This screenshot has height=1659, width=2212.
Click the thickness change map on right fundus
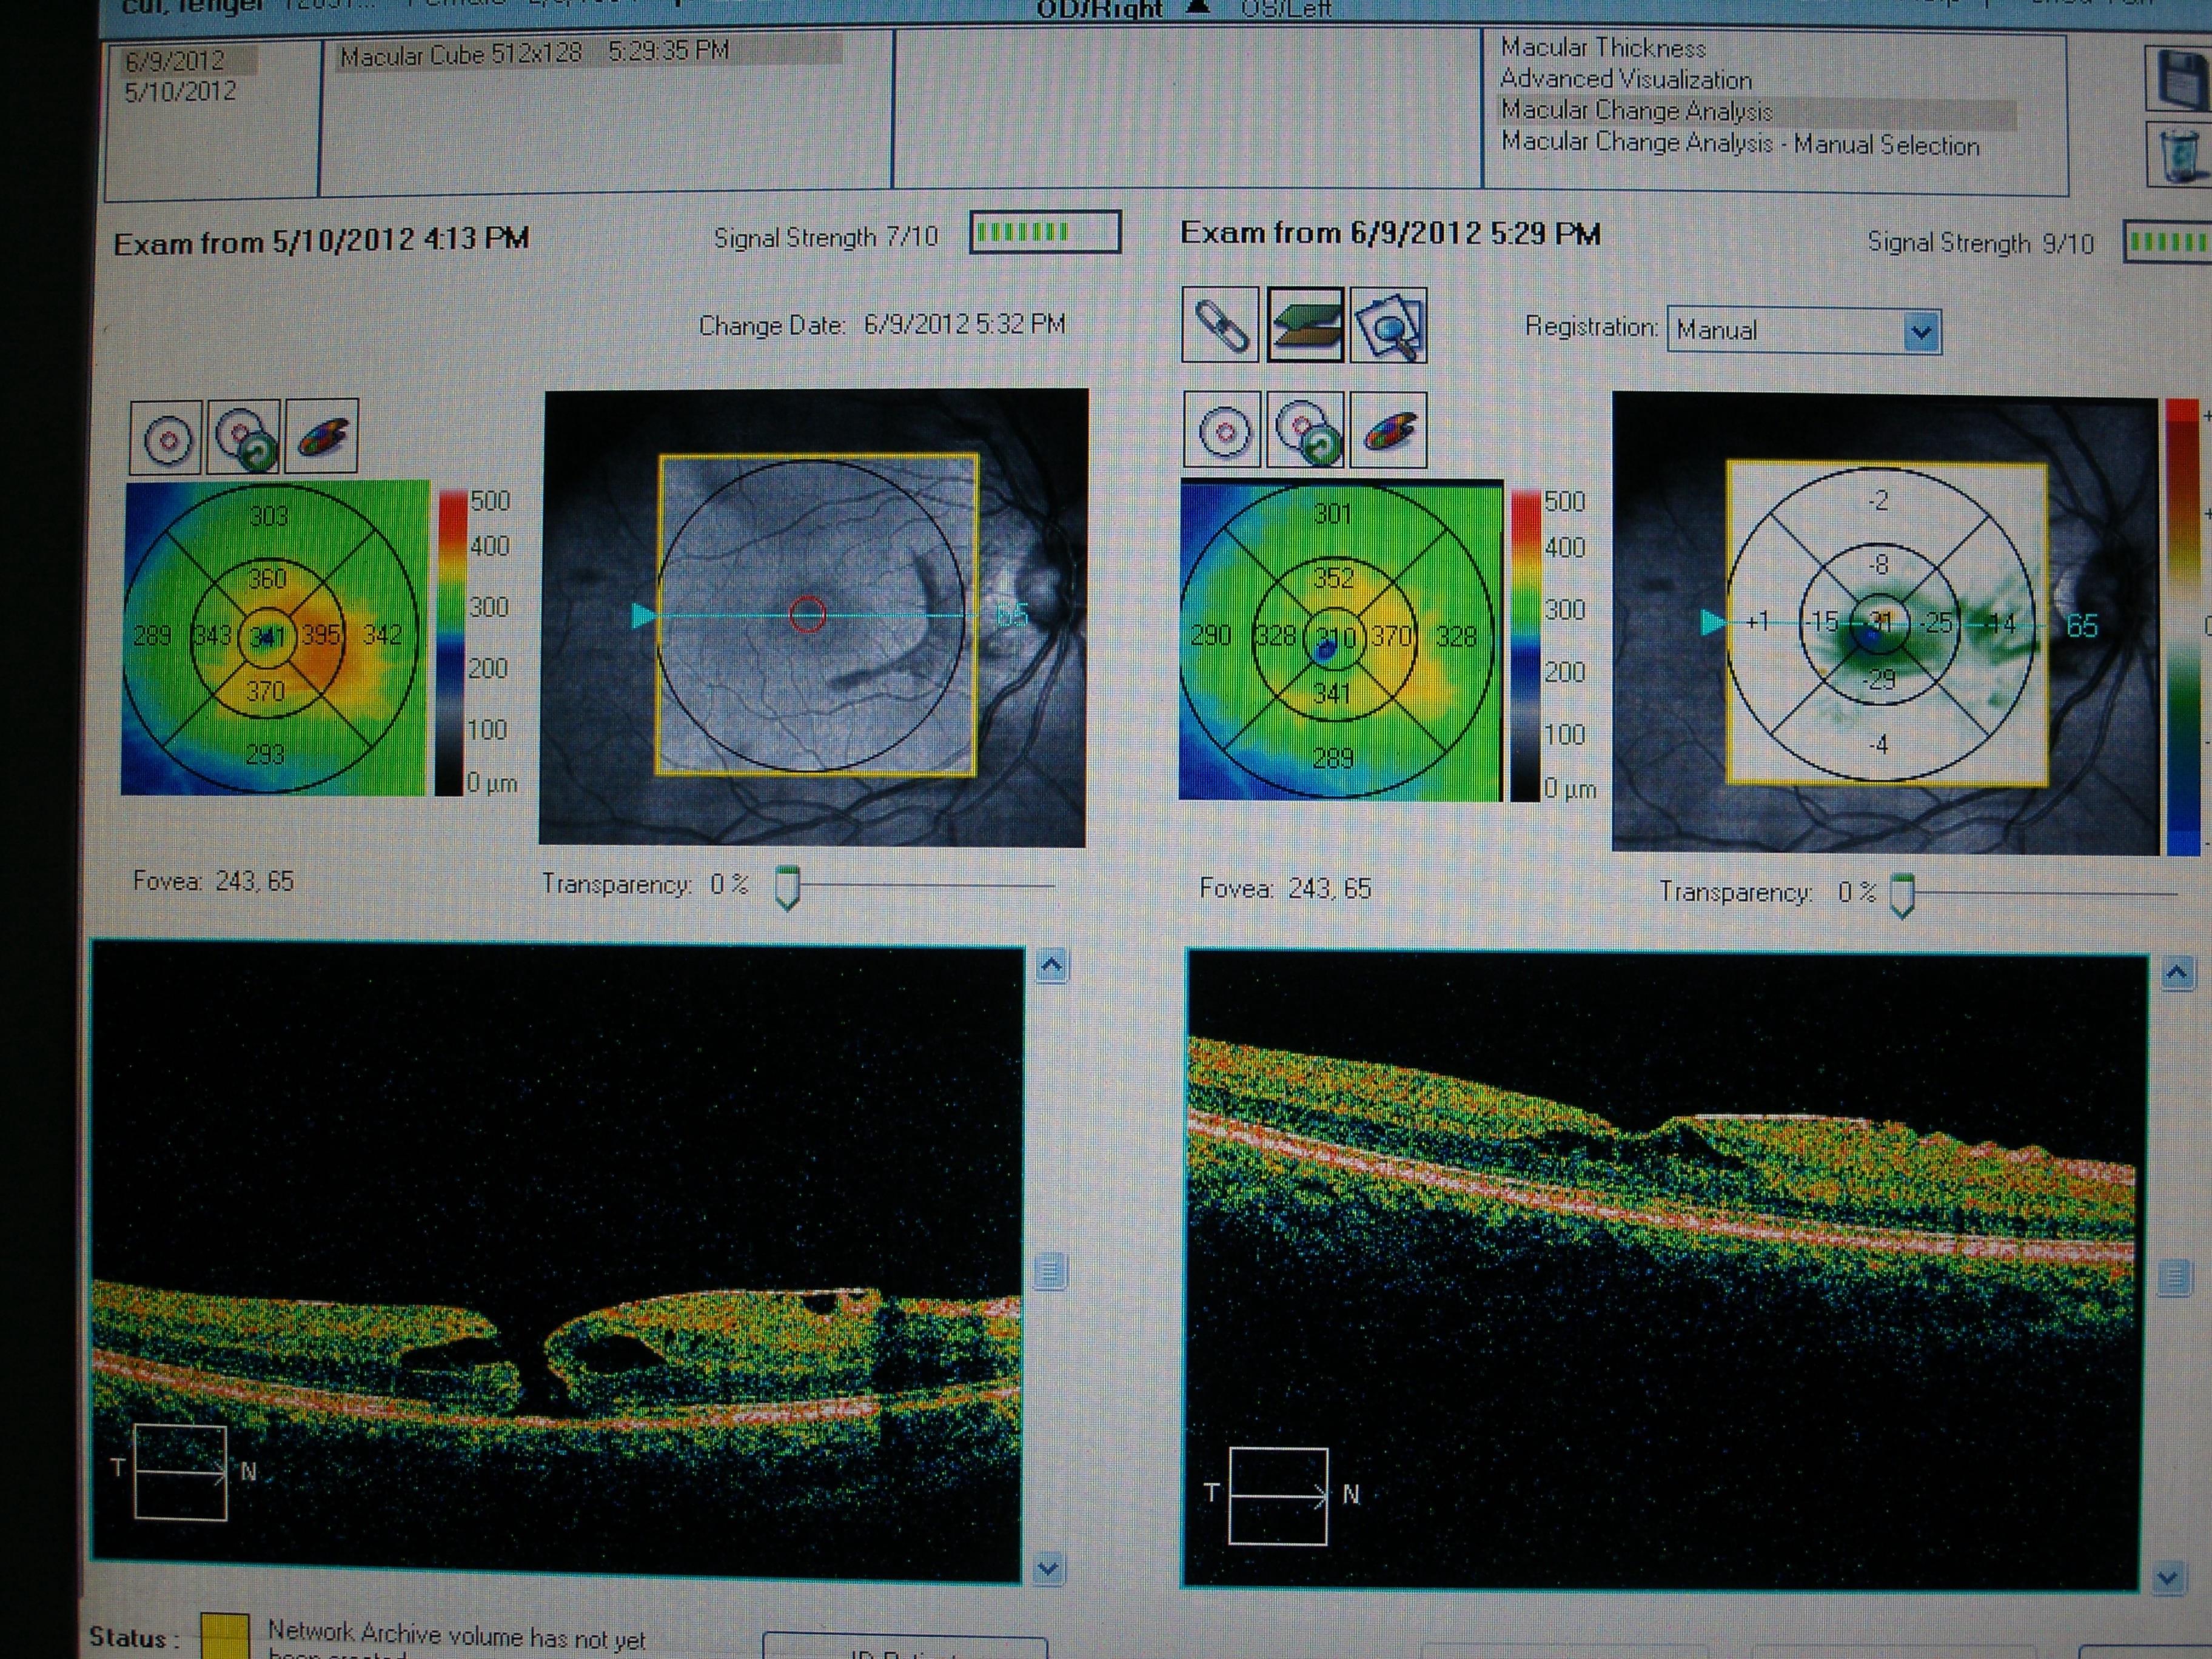(x=1887, y=623)
